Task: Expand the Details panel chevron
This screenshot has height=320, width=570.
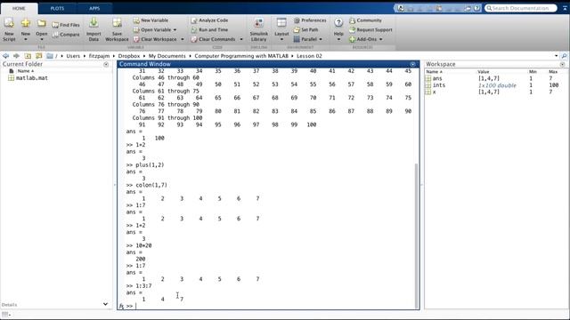Action: 105,304
